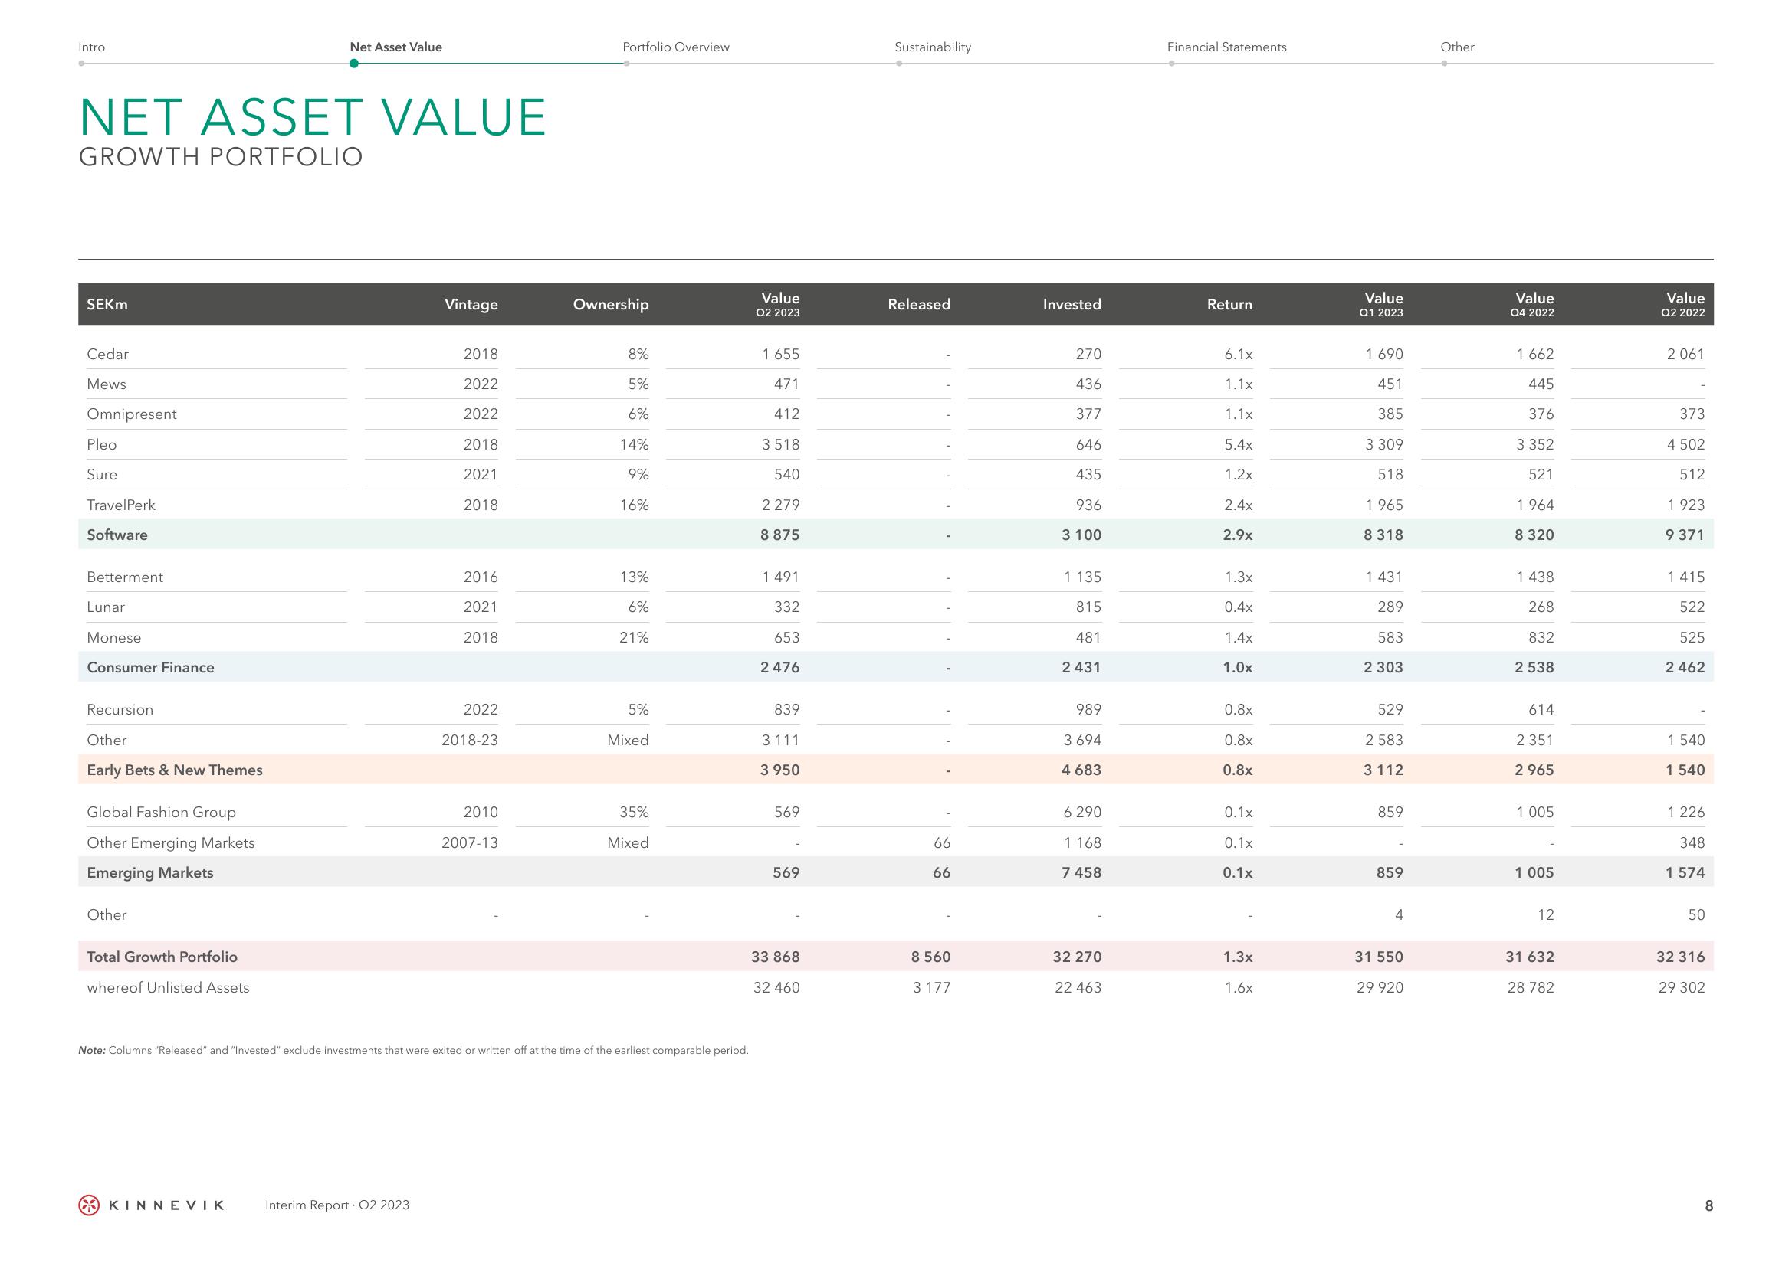Image resolution: width=1792 pixels, height=1266 pixels.
Task: Click total Q1 2023 value 31 550
Action: point(1378,957)
